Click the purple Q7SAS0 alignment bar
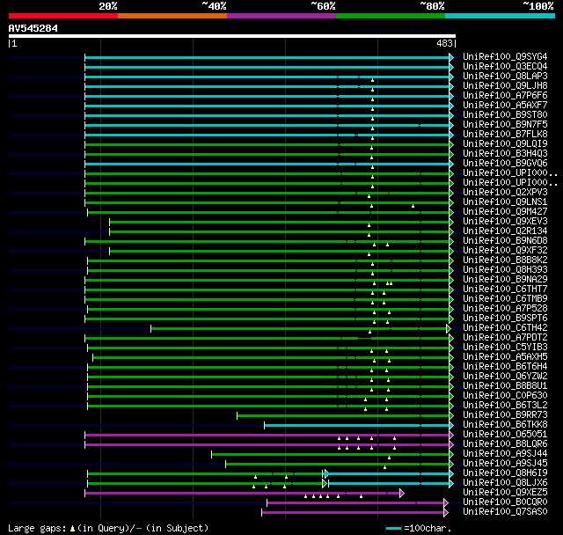This screenshot has width=563, height=535. 354,513
